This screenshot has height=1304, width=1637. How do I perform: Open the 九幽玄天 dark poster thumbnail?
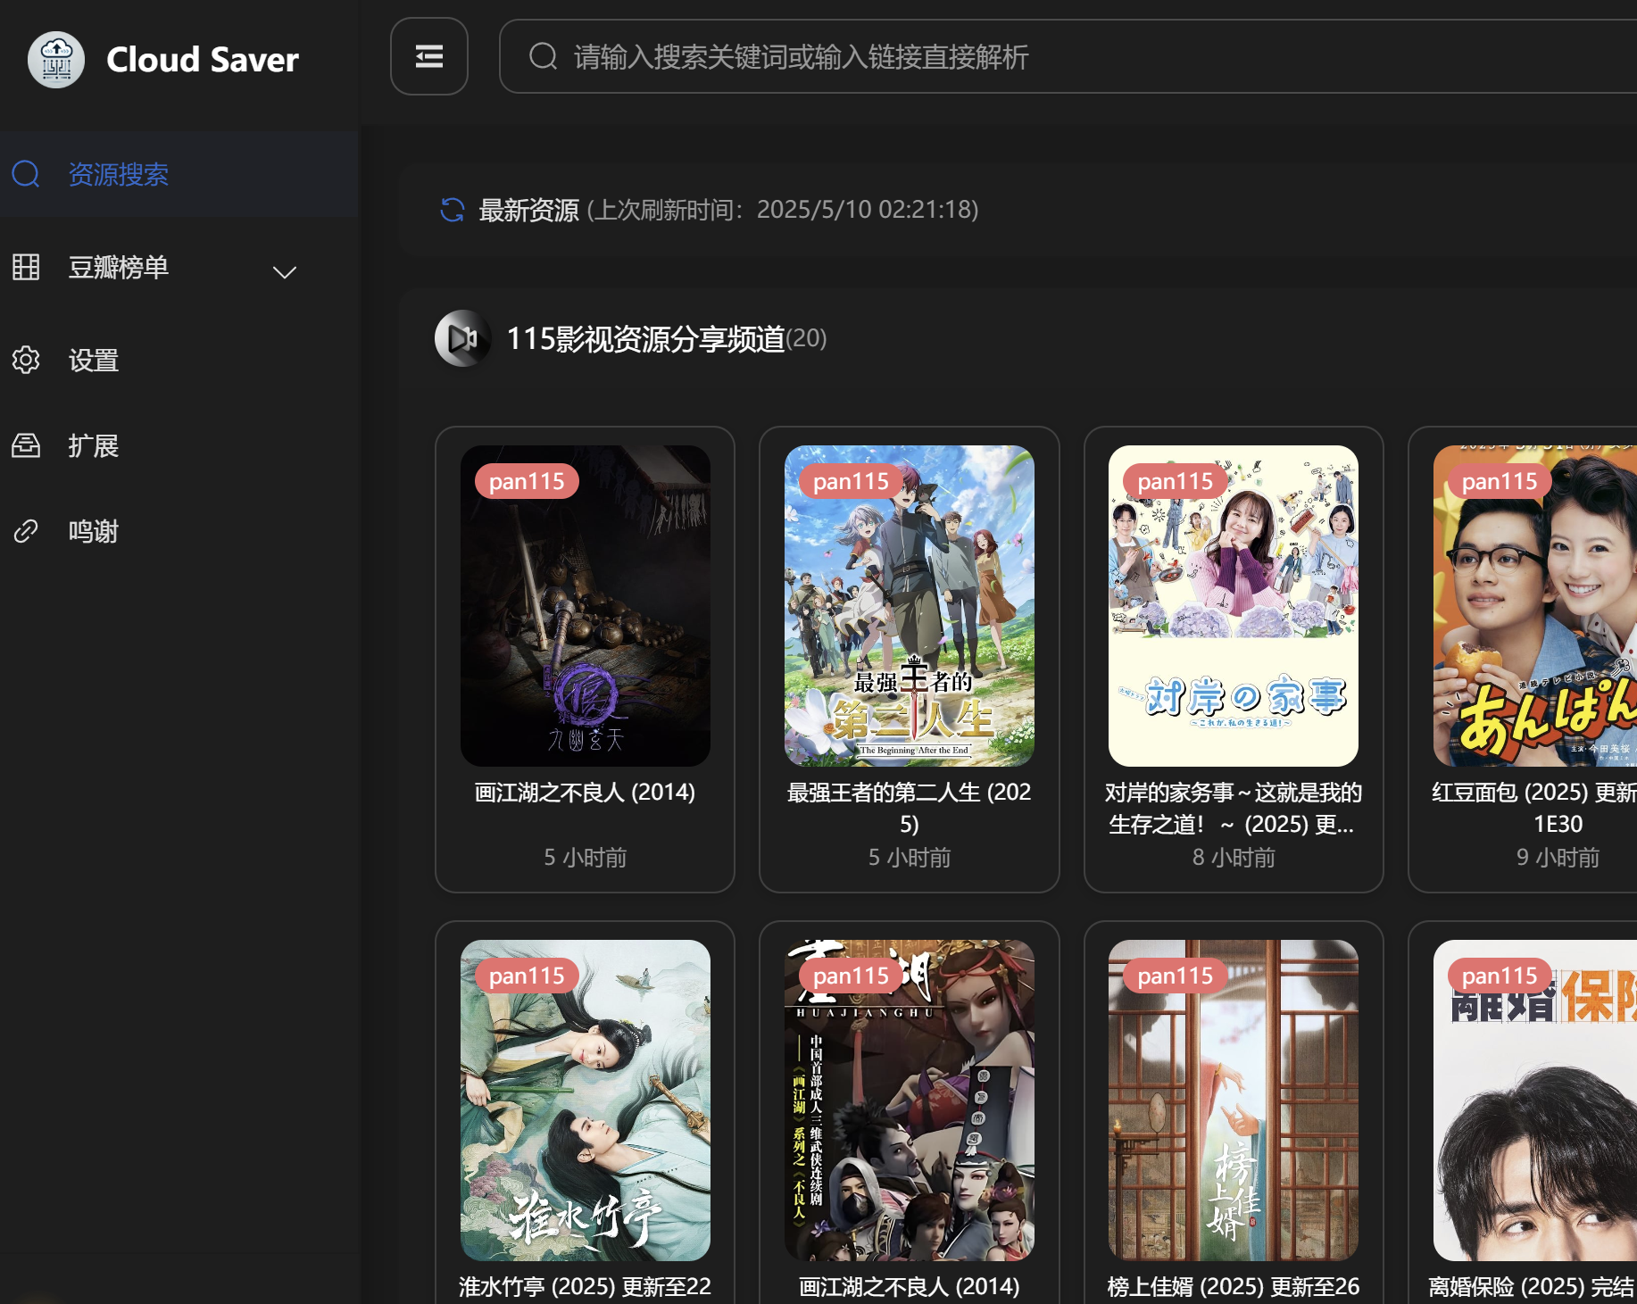click(x=586, y=606)
